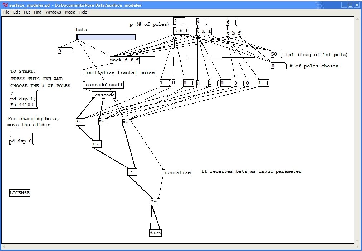Click the rightmost 1 message box in the row

[263, 83]
